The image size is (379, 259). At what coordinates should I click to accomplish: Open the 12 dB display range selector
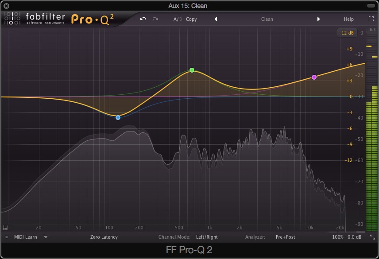tap(347, 33)
